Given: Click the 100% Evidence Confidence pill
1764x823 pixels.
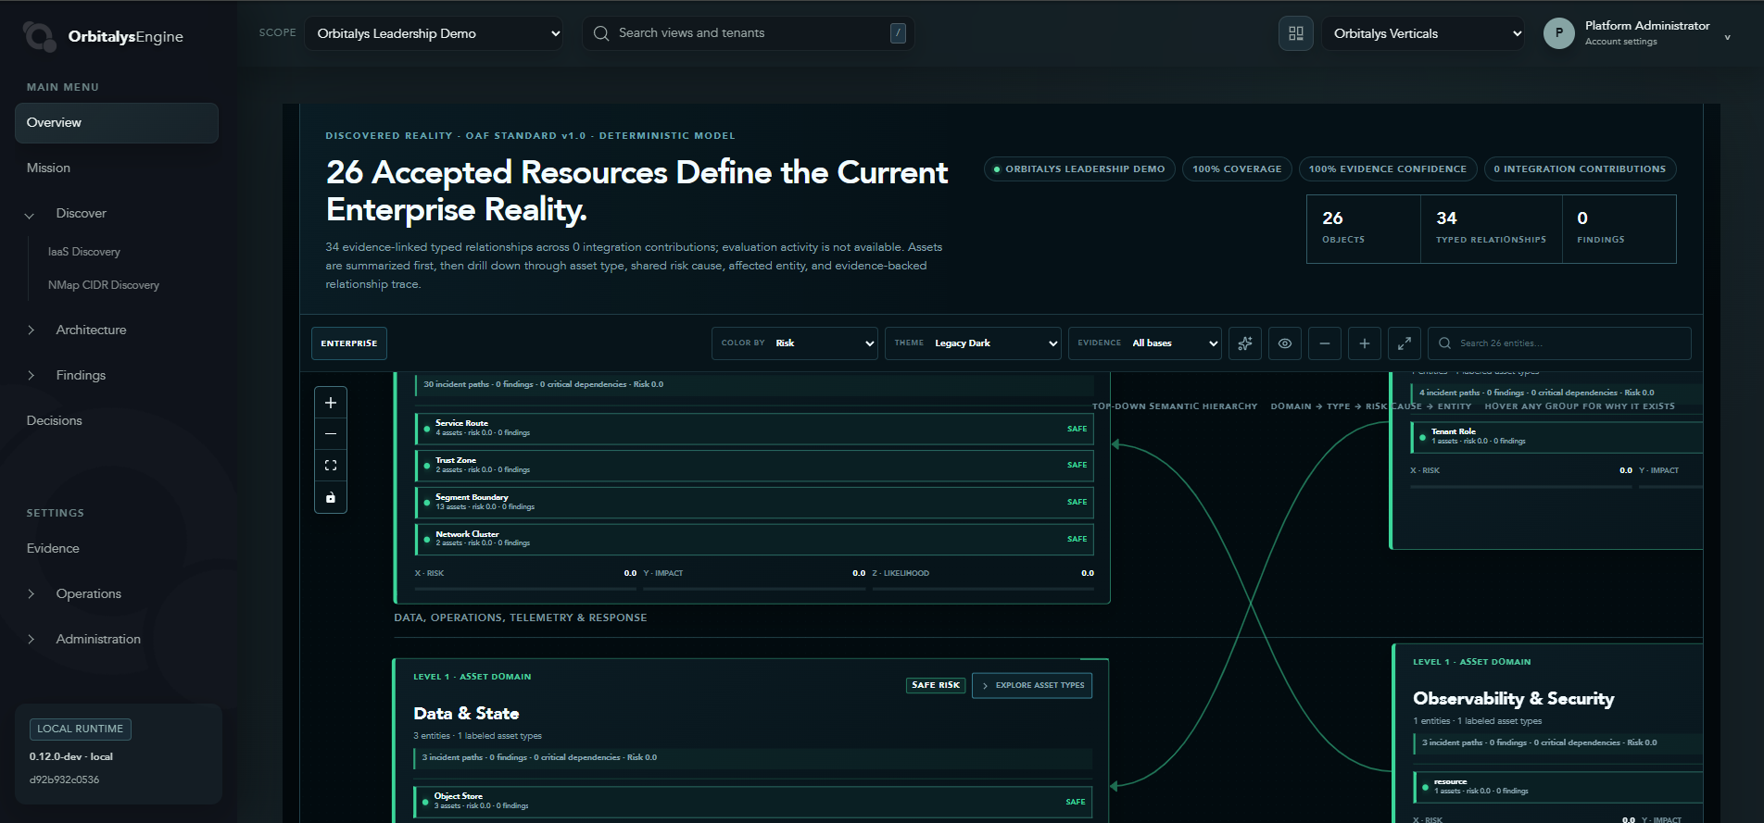Looking at the screenshot, I should (x=1388, y=169).
